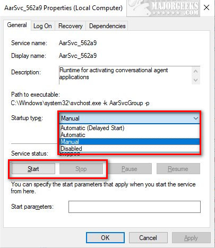The image size is (215, 248).
Task: Pick Manual in the startup list
Action: tap(130, 142)
